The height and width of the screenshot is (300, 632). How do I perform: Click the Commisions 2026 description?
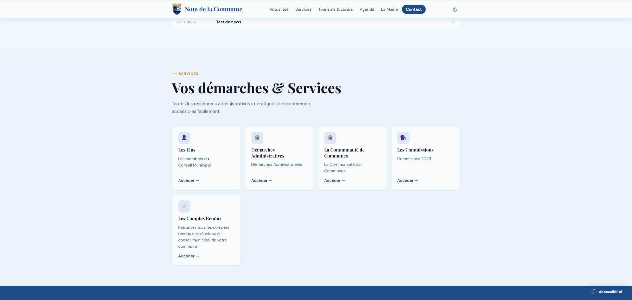pos(414,159)
